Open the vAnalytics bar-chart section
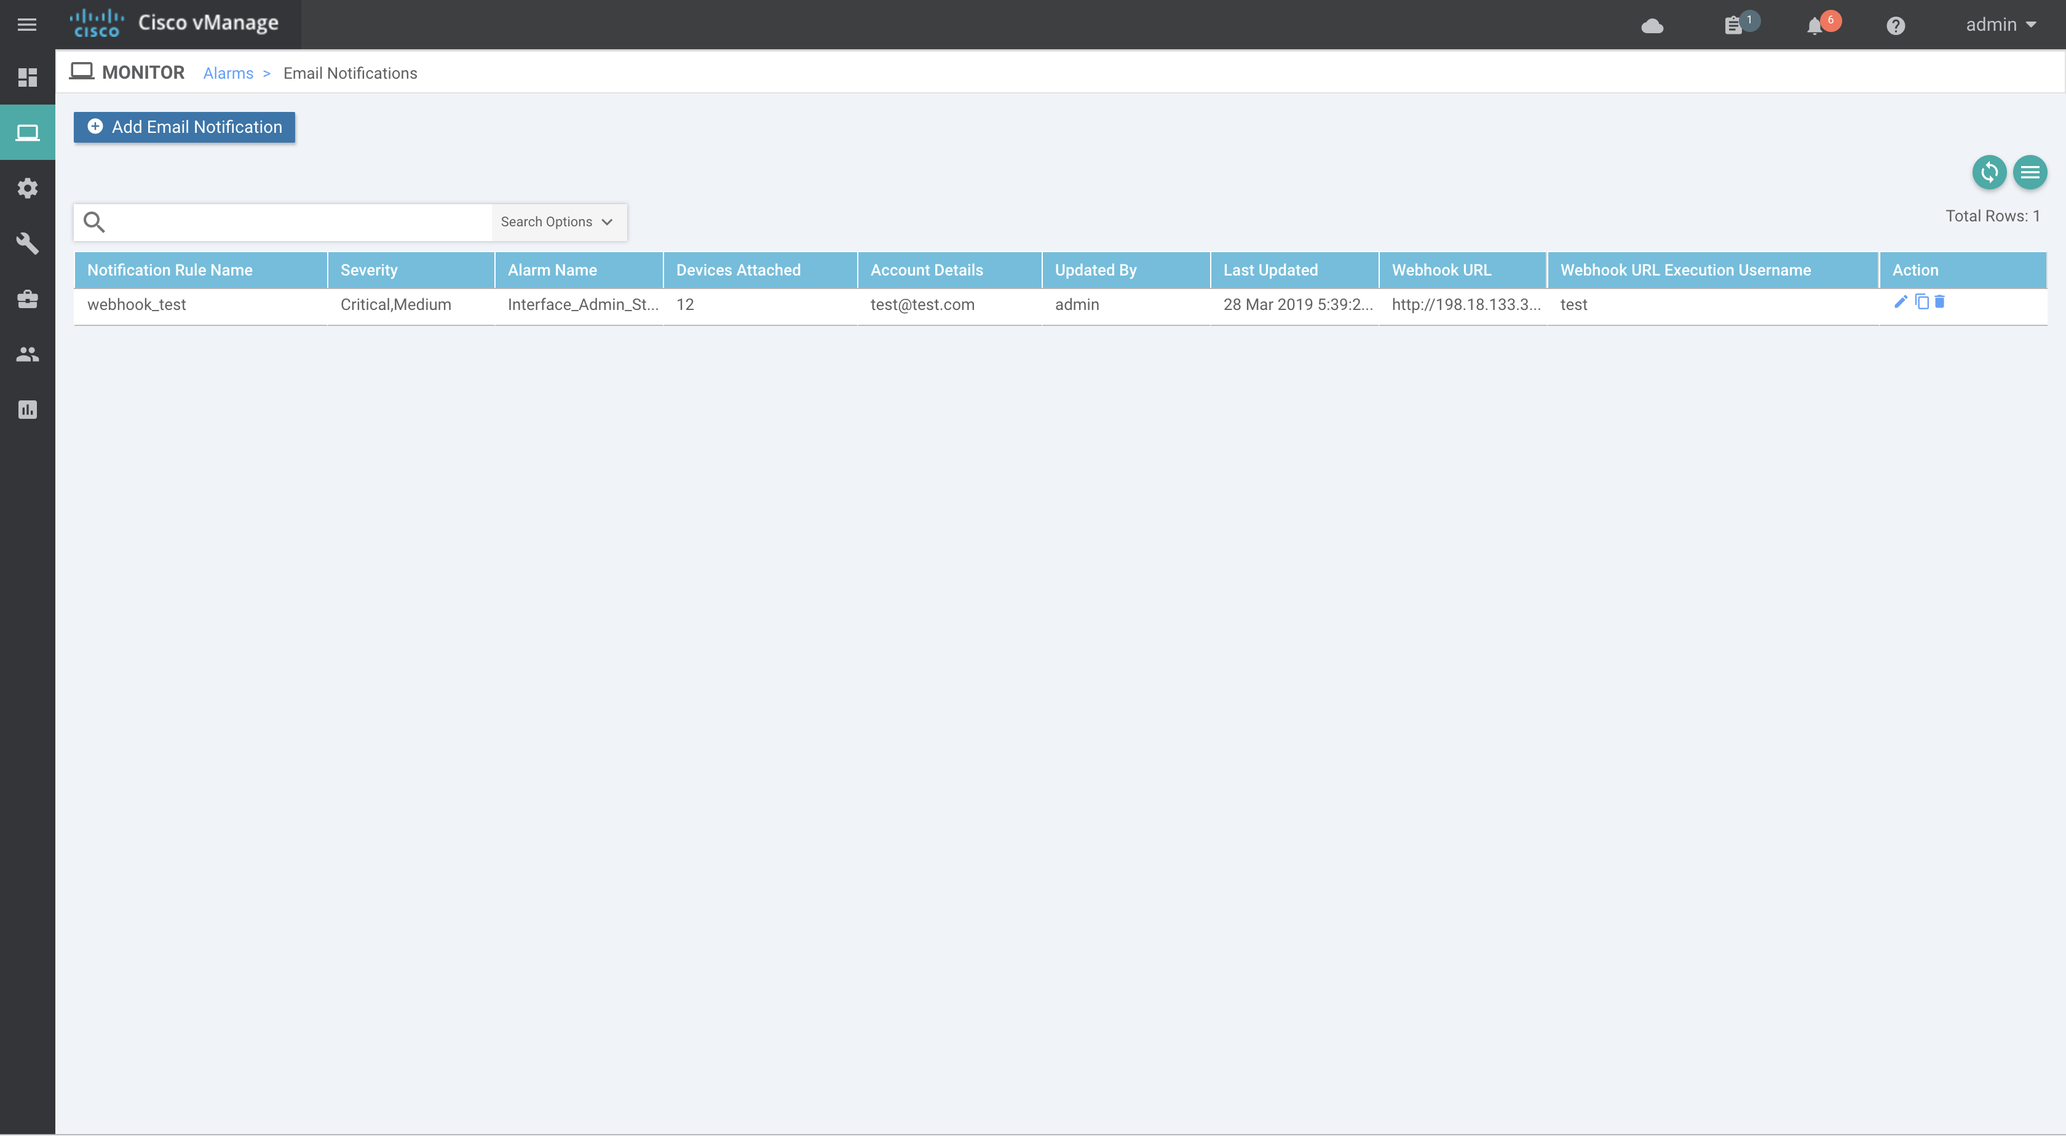This screenshot has height=1139, width=2066. coord(28,410)
